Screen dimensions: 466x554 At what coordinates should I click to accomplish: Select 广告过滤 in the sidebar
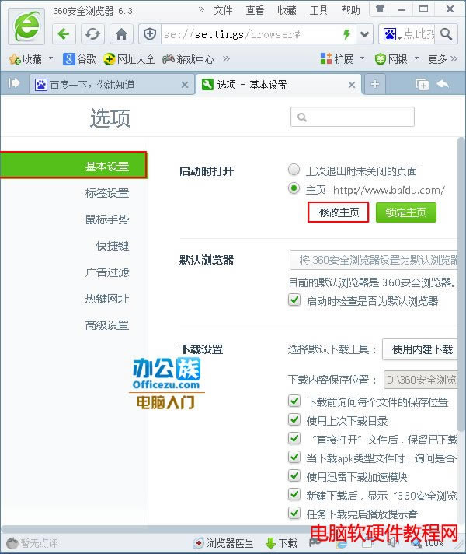[x=107, y=272]
